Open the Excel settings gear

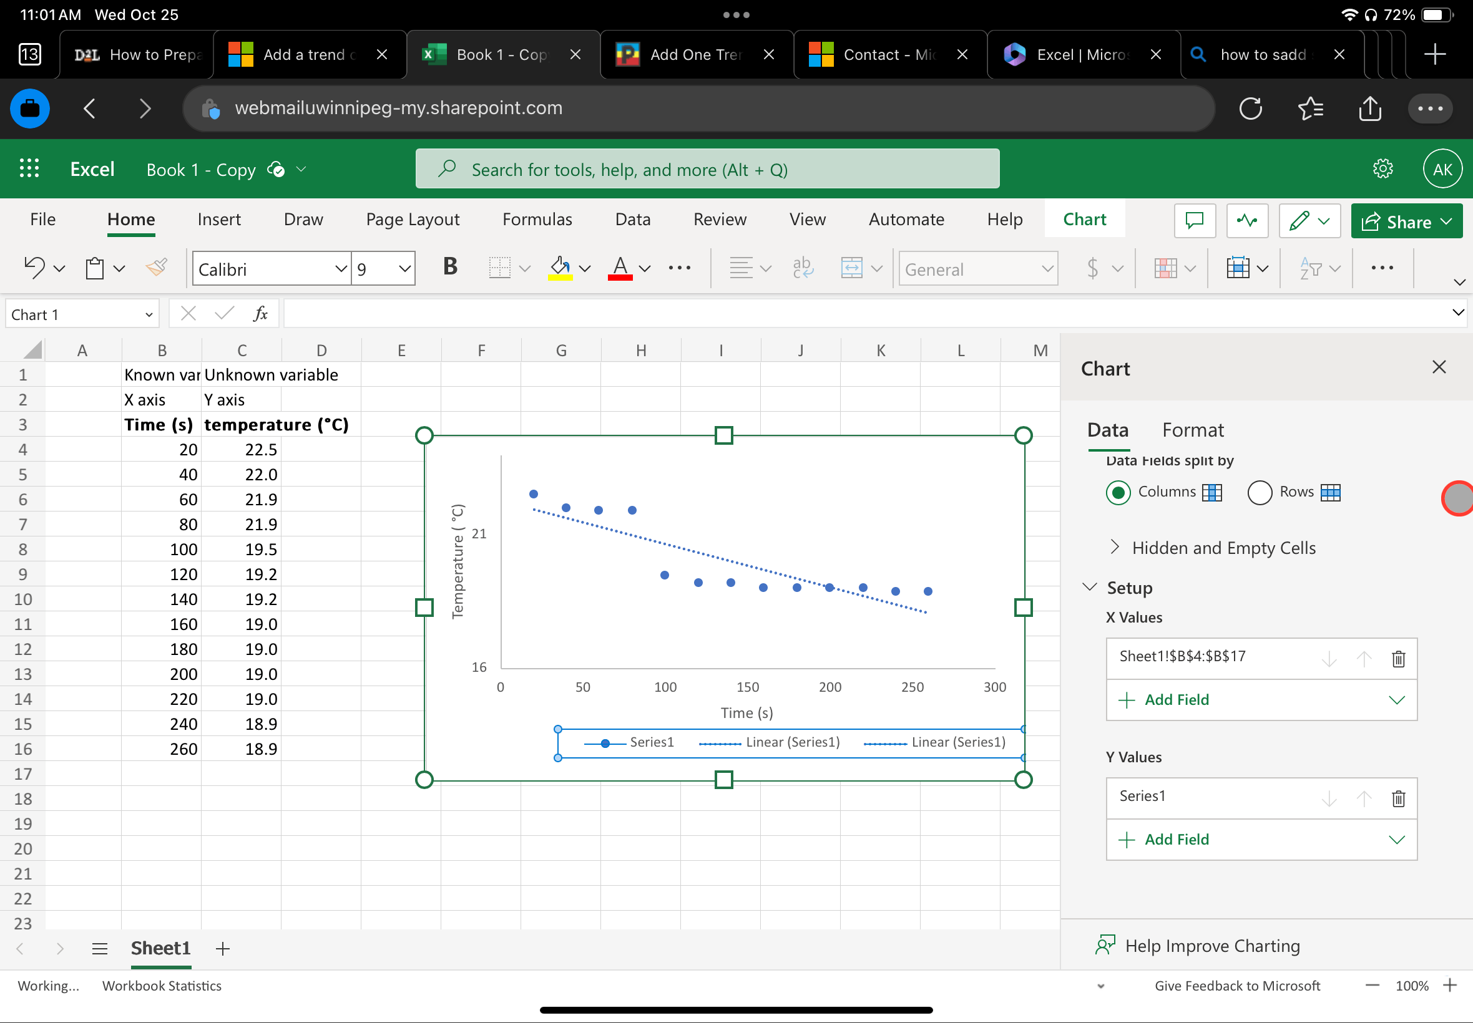click(1382, 168)
